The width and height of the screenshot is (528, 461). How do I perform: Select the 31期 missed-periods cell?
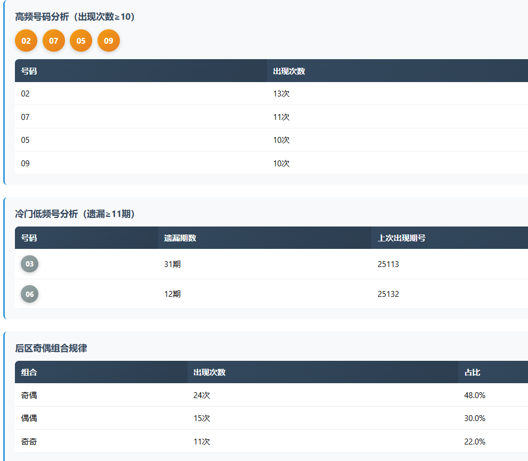click(172, 264)
